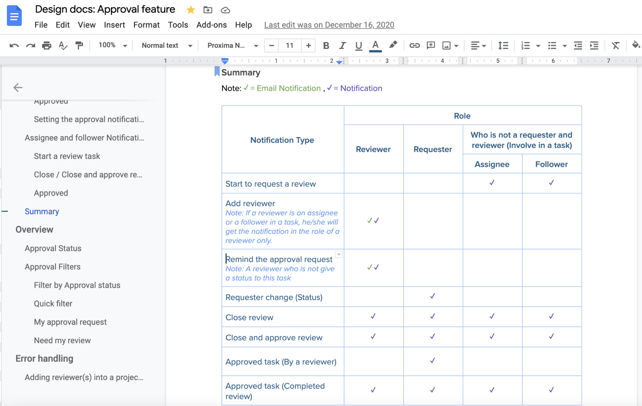
Task: Redo the last action
Action: click(x=31, y=46)
